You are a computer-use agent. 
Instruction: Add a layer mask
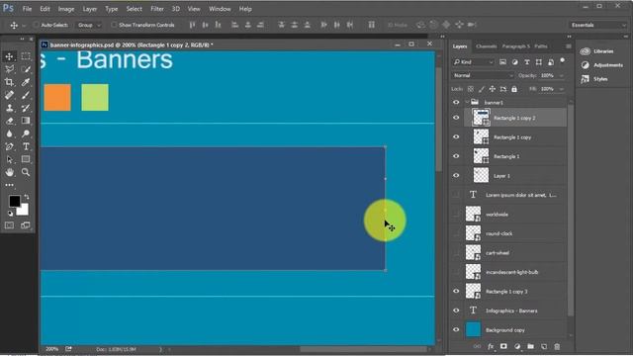click(503, 346)
